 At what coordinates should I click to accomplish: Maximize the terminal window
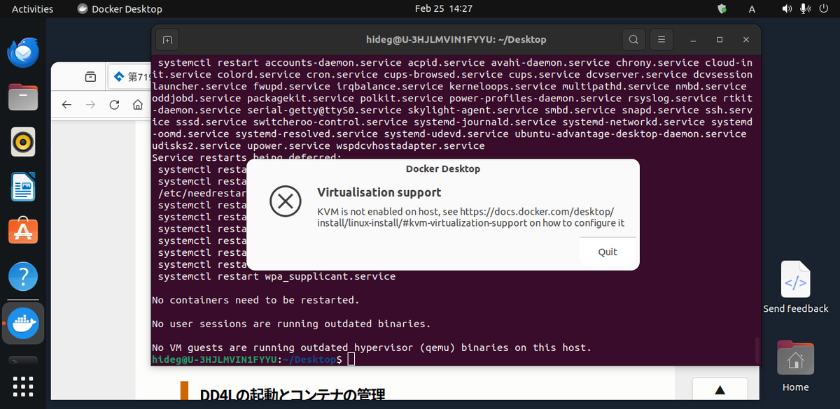pos(719,40)
